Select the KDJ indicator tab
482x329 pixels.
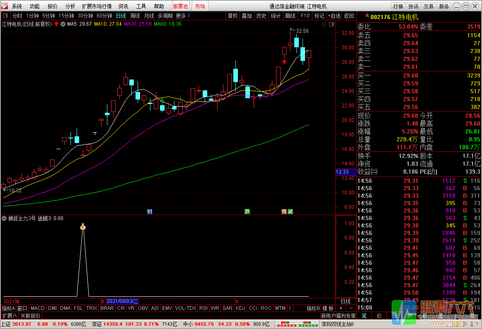[240, 308]
